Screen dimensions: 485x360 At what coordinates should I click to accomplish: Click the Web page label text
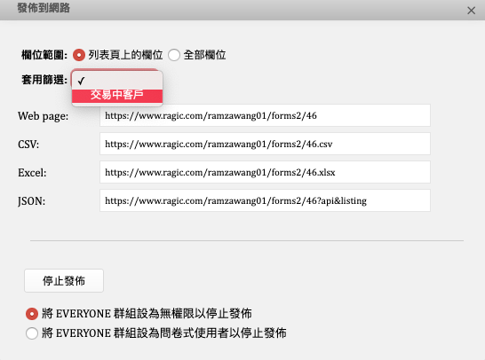point(43,116)
